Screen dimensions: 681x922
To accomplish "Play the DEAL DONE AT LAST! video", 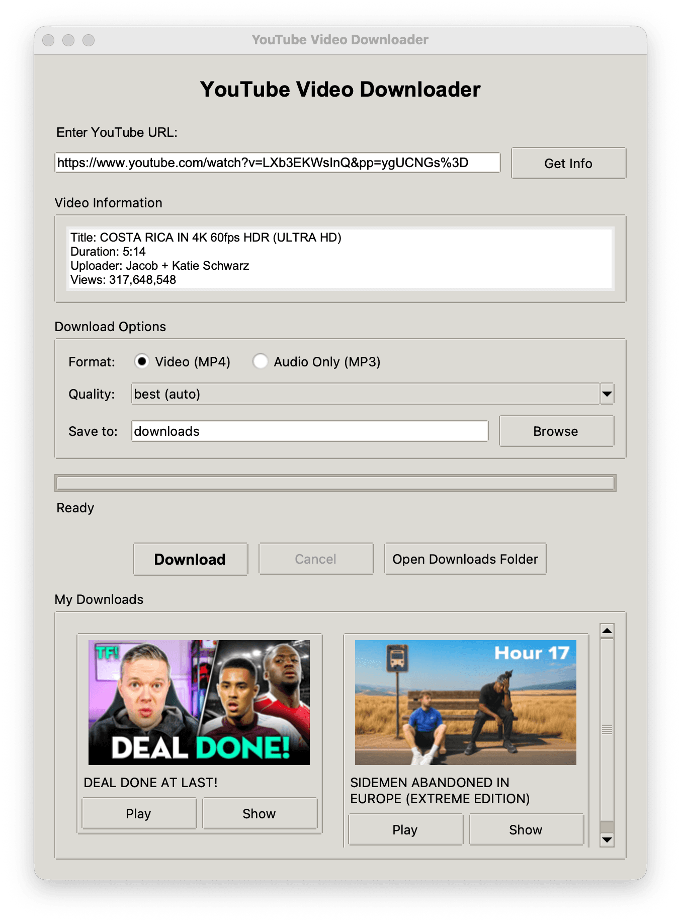I will point(139,813).
